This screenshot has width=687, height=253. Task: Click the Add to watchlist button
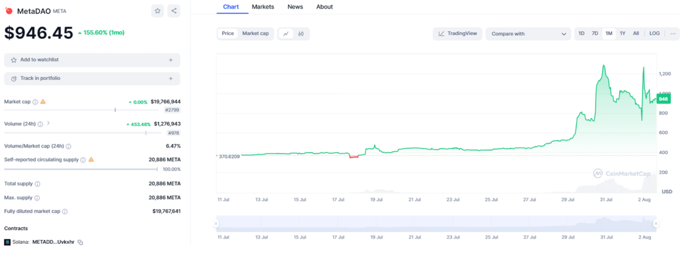click(92, 60)
